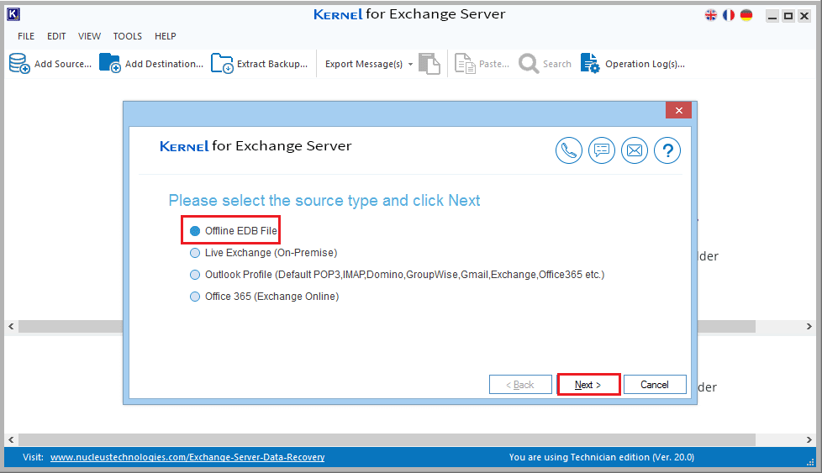Click the Technician edition version text
The width and height of the screenshot is (822, 473).
click(x=601, y=457)
